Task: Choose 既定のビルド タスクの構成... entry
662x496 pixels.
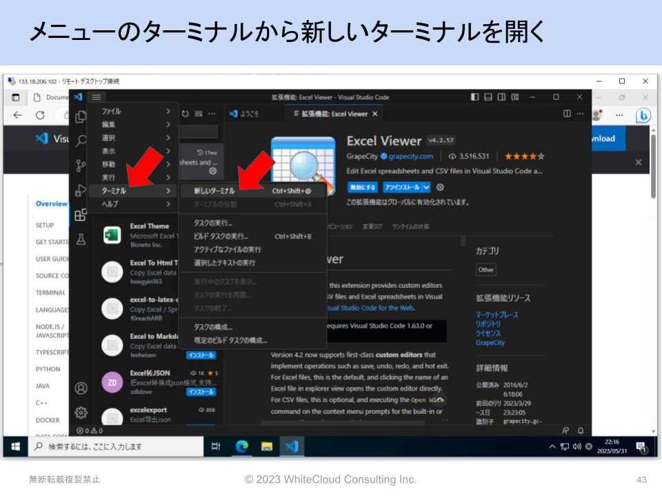Action: [253, 340]
